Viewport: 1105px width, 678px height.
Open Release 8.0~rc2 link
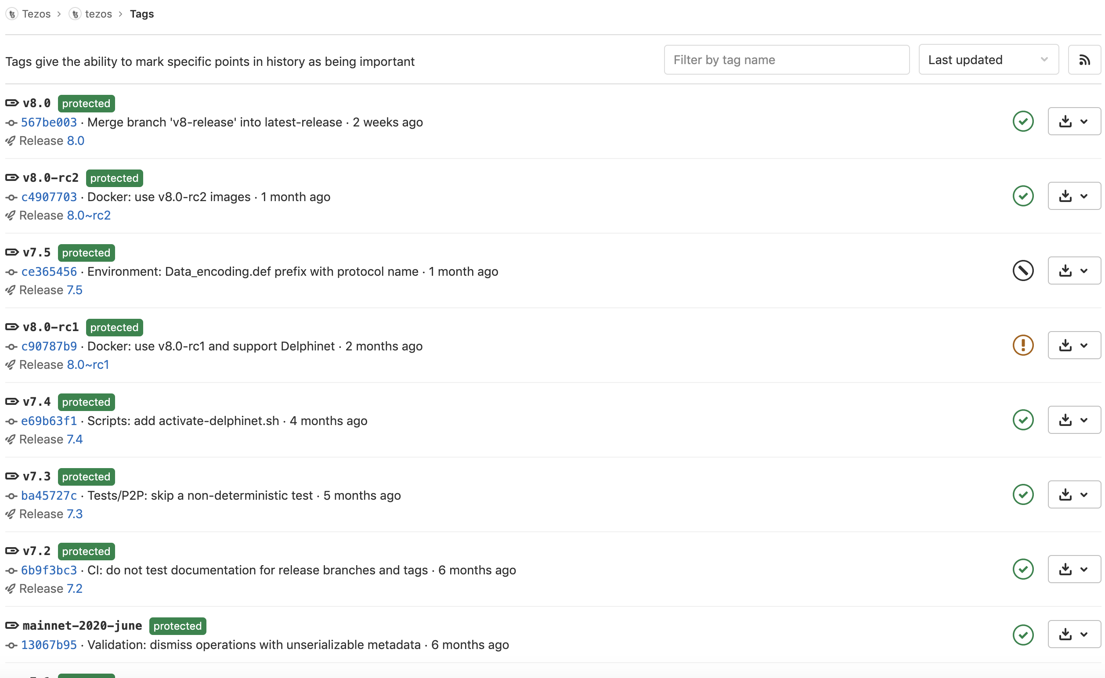[88, 215]
